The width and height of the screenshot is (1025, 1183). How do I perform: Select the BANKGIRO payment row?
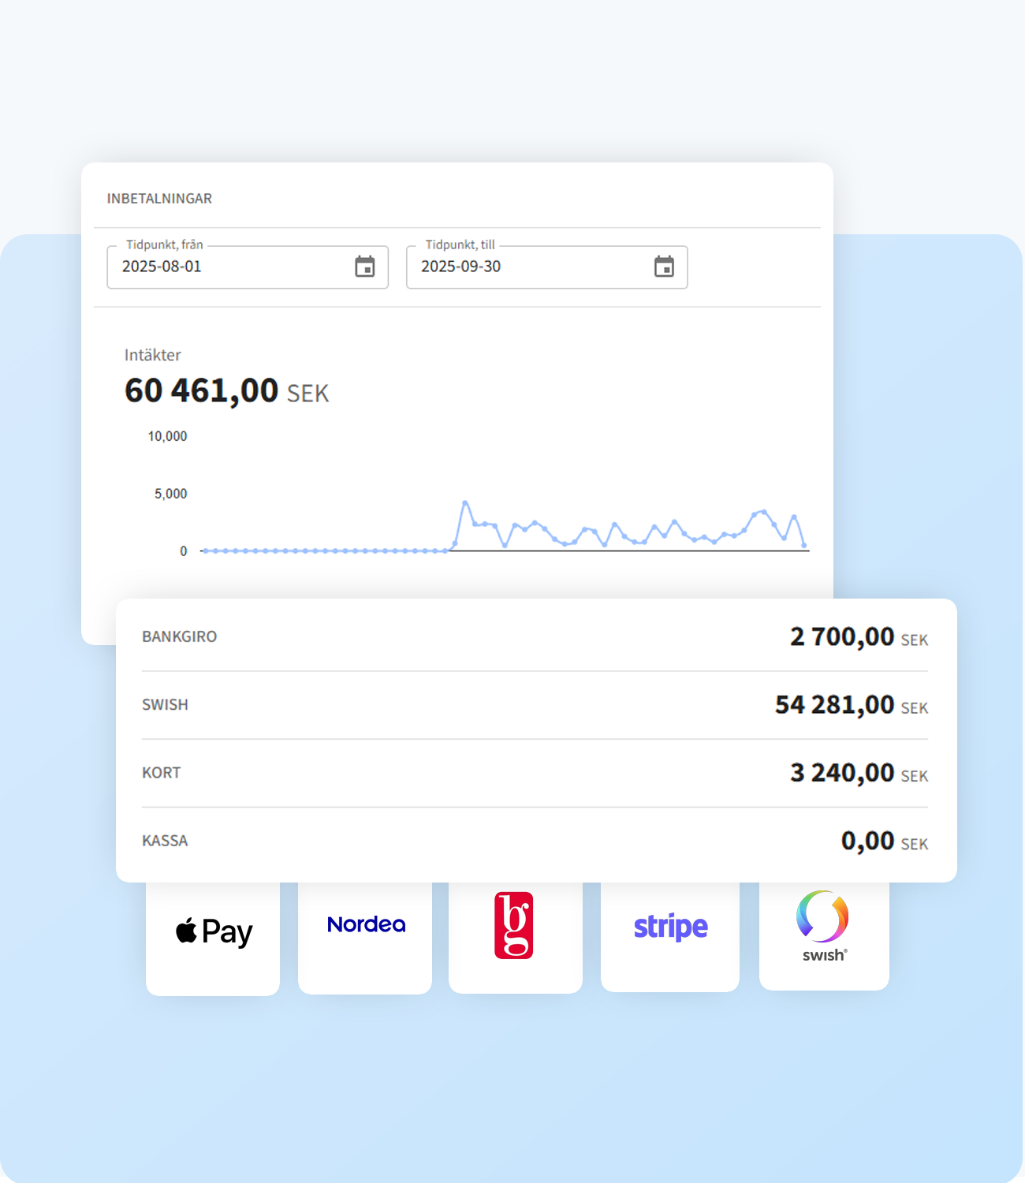click(180, 636)
